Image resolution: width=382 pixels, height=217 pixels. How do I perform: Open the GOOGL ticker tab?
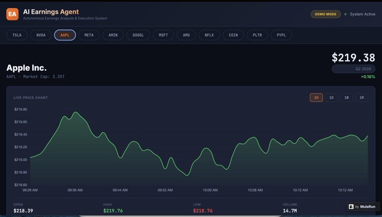click(x=138, y=35)
